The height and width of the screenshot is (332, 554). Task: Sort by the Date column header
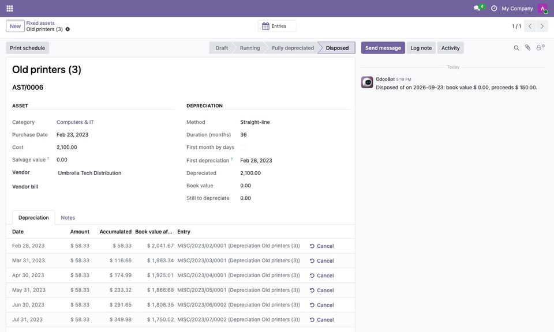[x=18, y=232]
